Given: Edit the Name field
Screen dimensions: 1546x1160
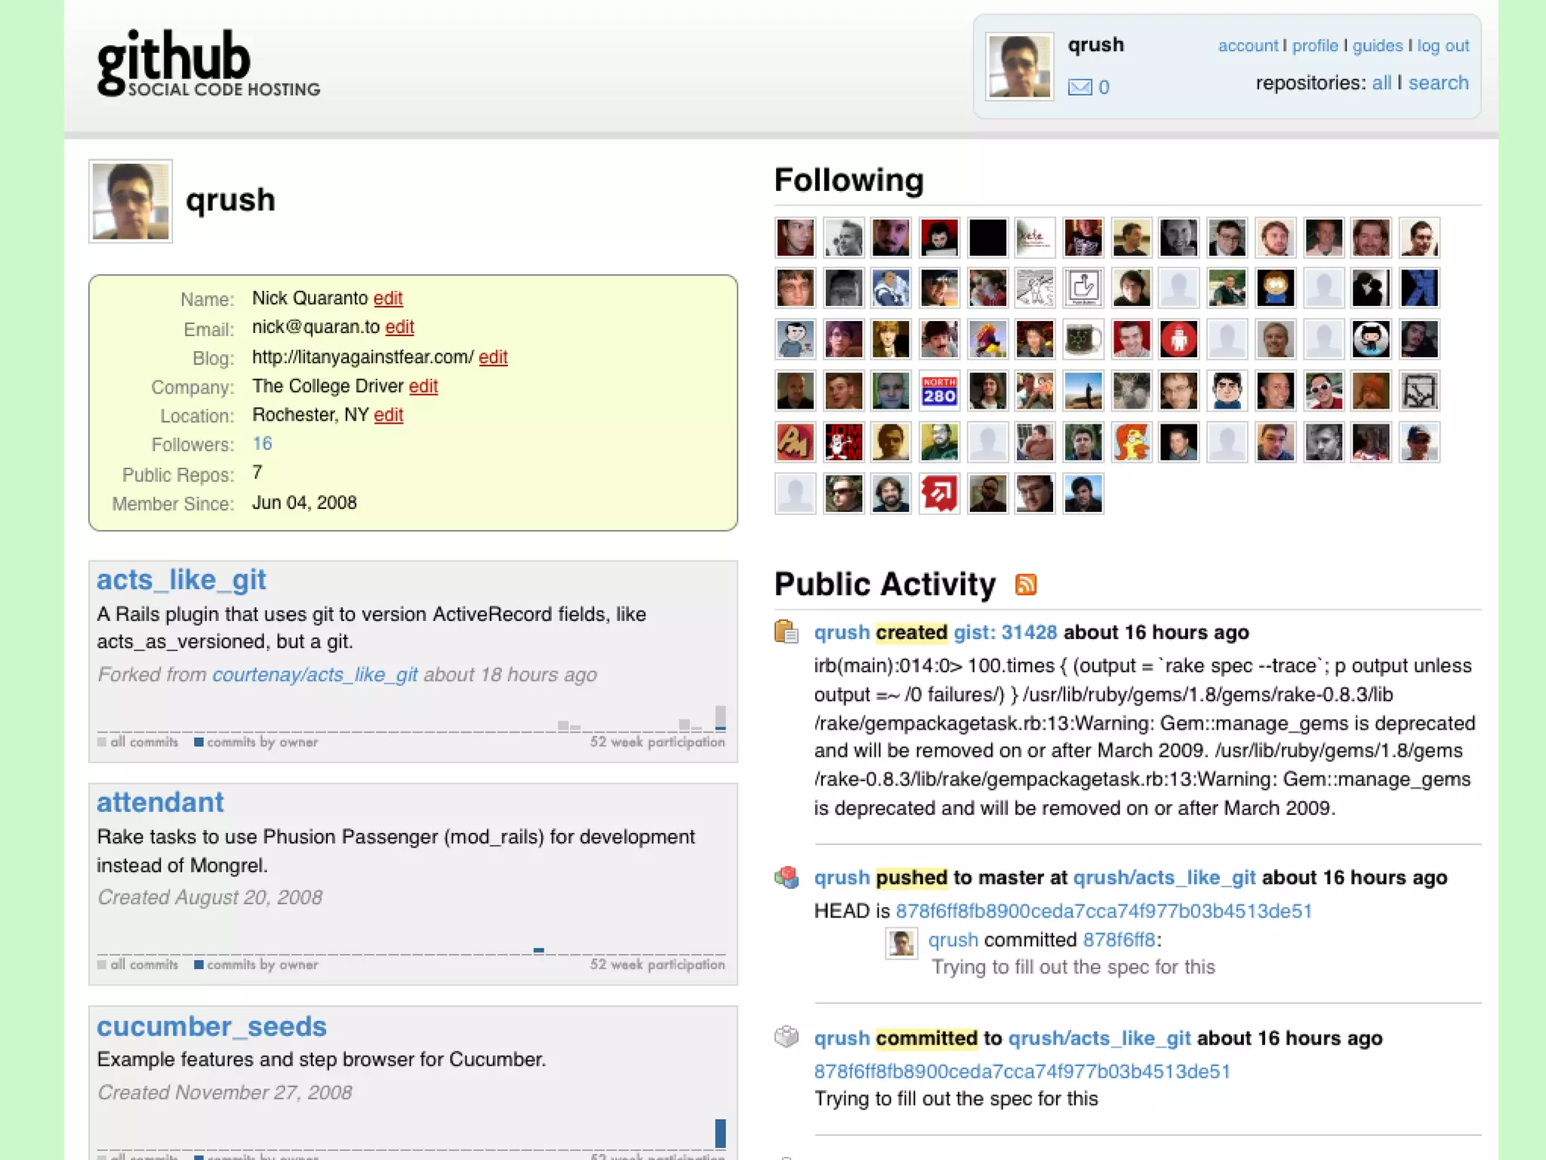Looking at the screenshot, I should [388, 298].
